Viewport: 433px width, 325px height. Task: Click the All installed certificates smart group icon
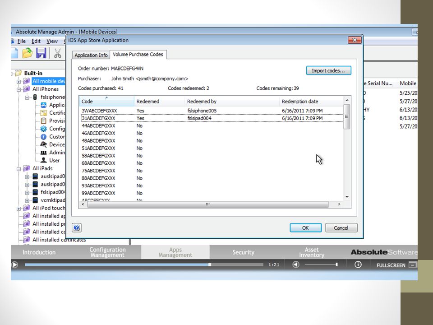(27, 240)
